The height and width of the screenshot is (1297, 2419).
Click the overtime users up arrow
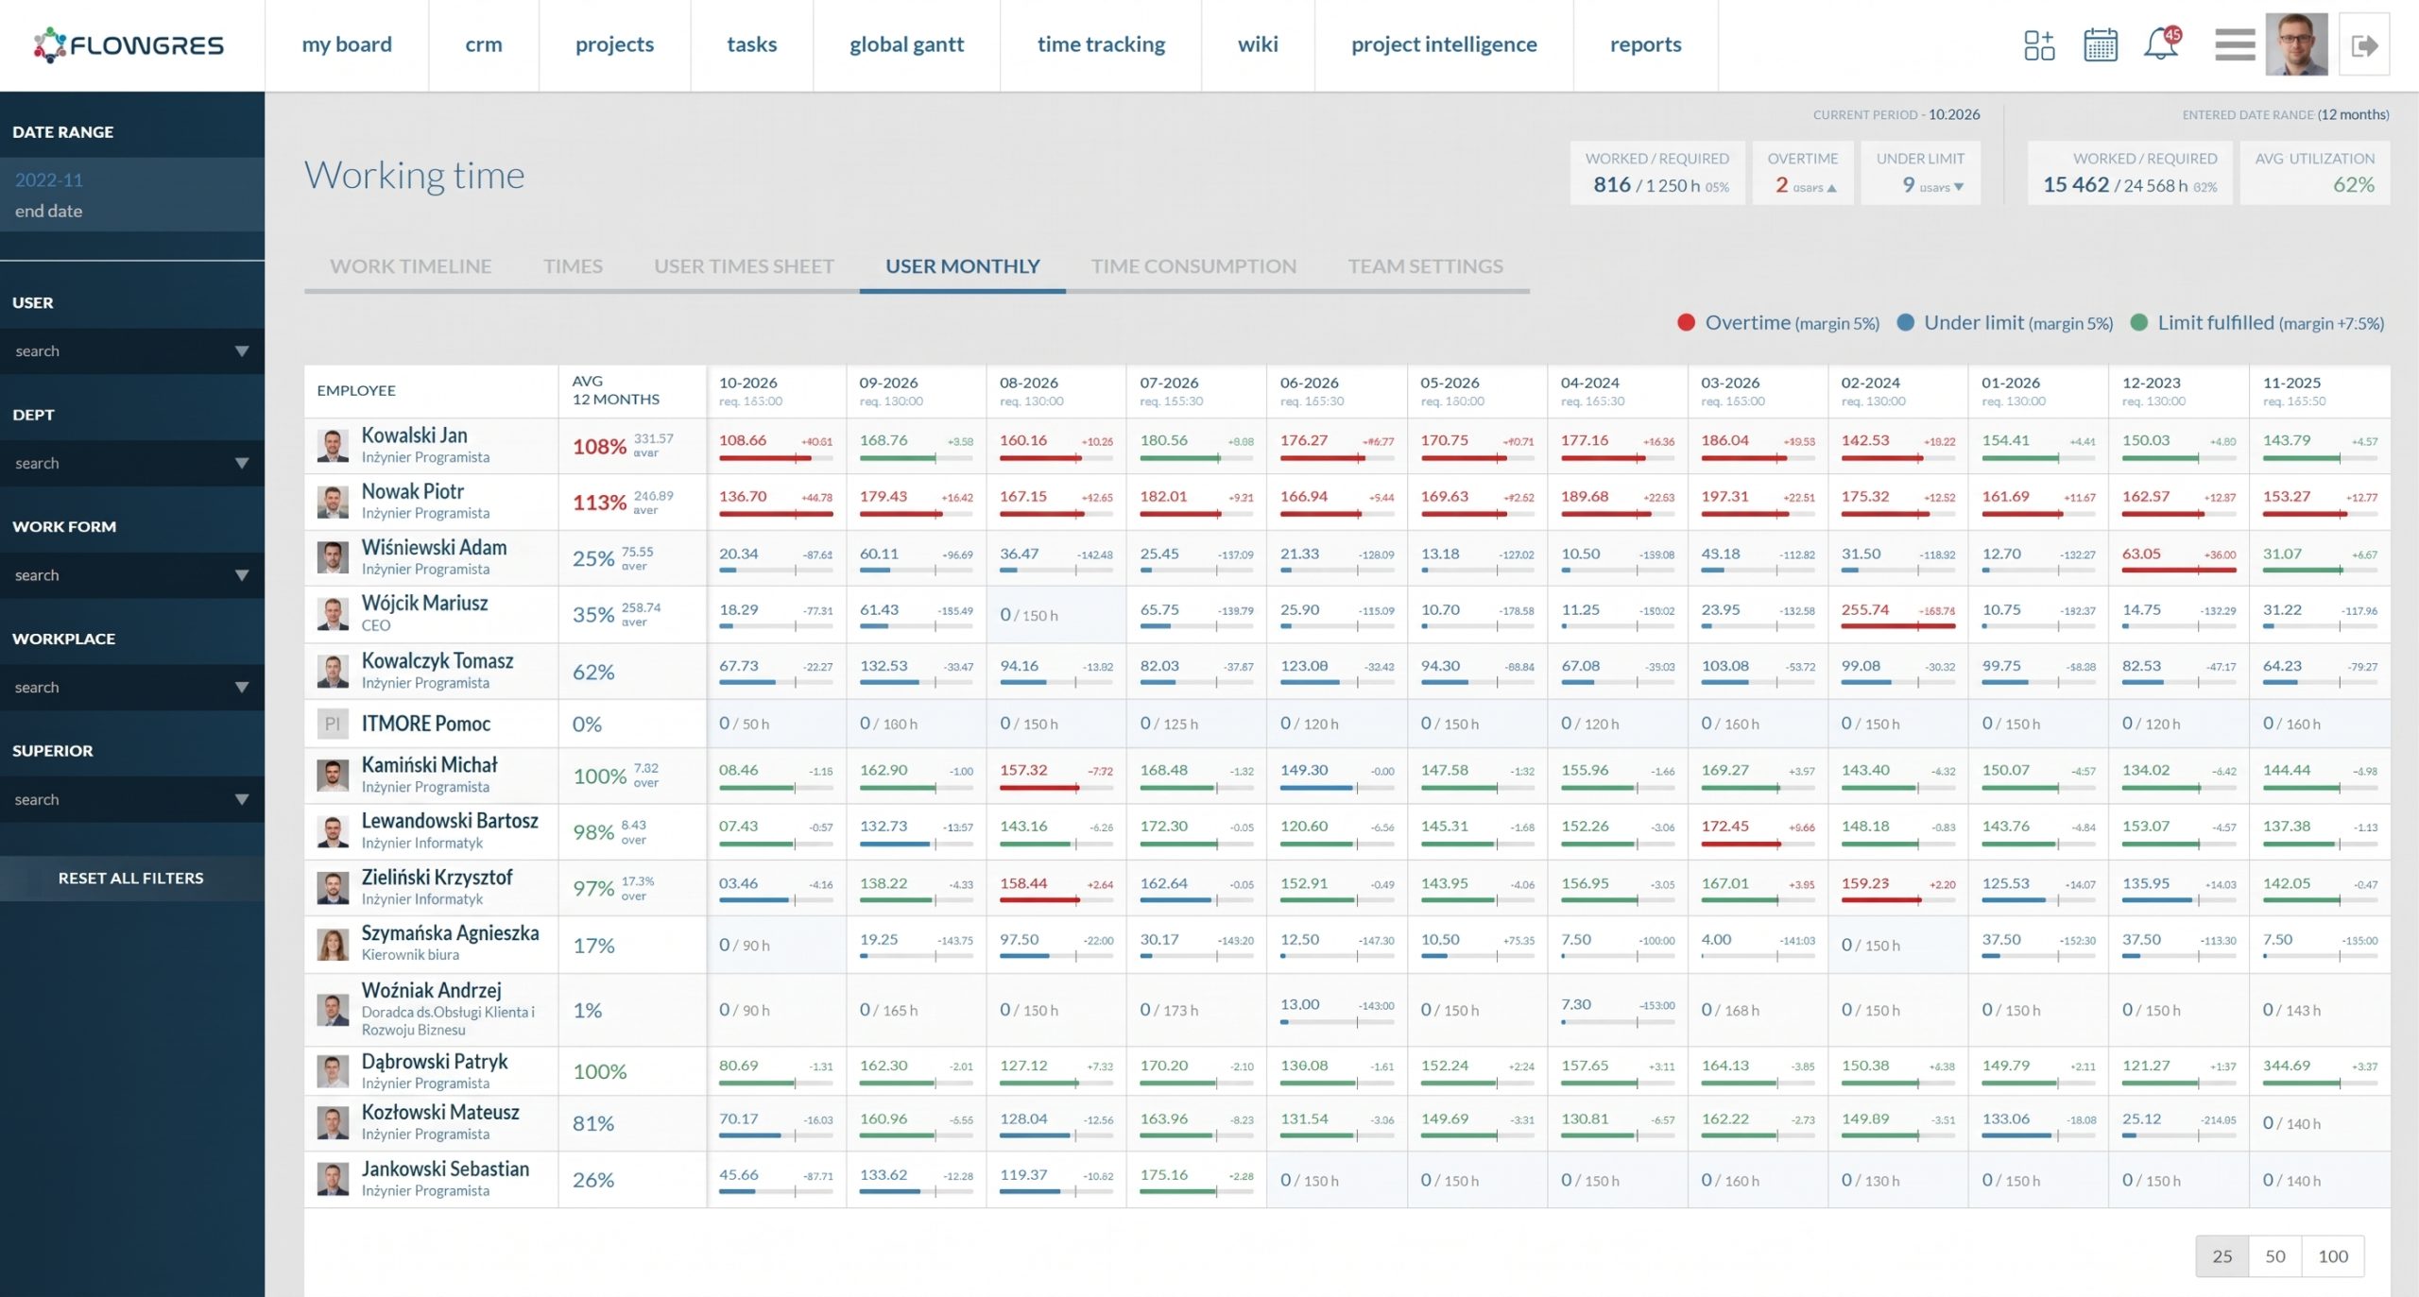(x=1832, y=188)
